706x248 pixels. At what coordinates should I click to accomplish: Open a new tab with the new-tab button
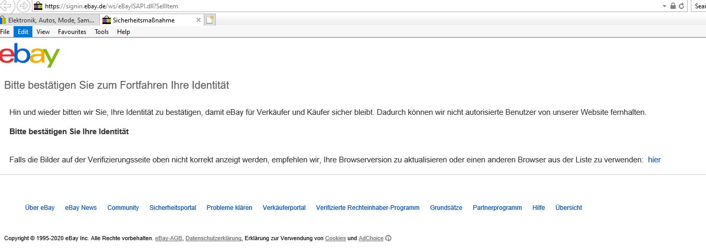click(x=210, y=20)
